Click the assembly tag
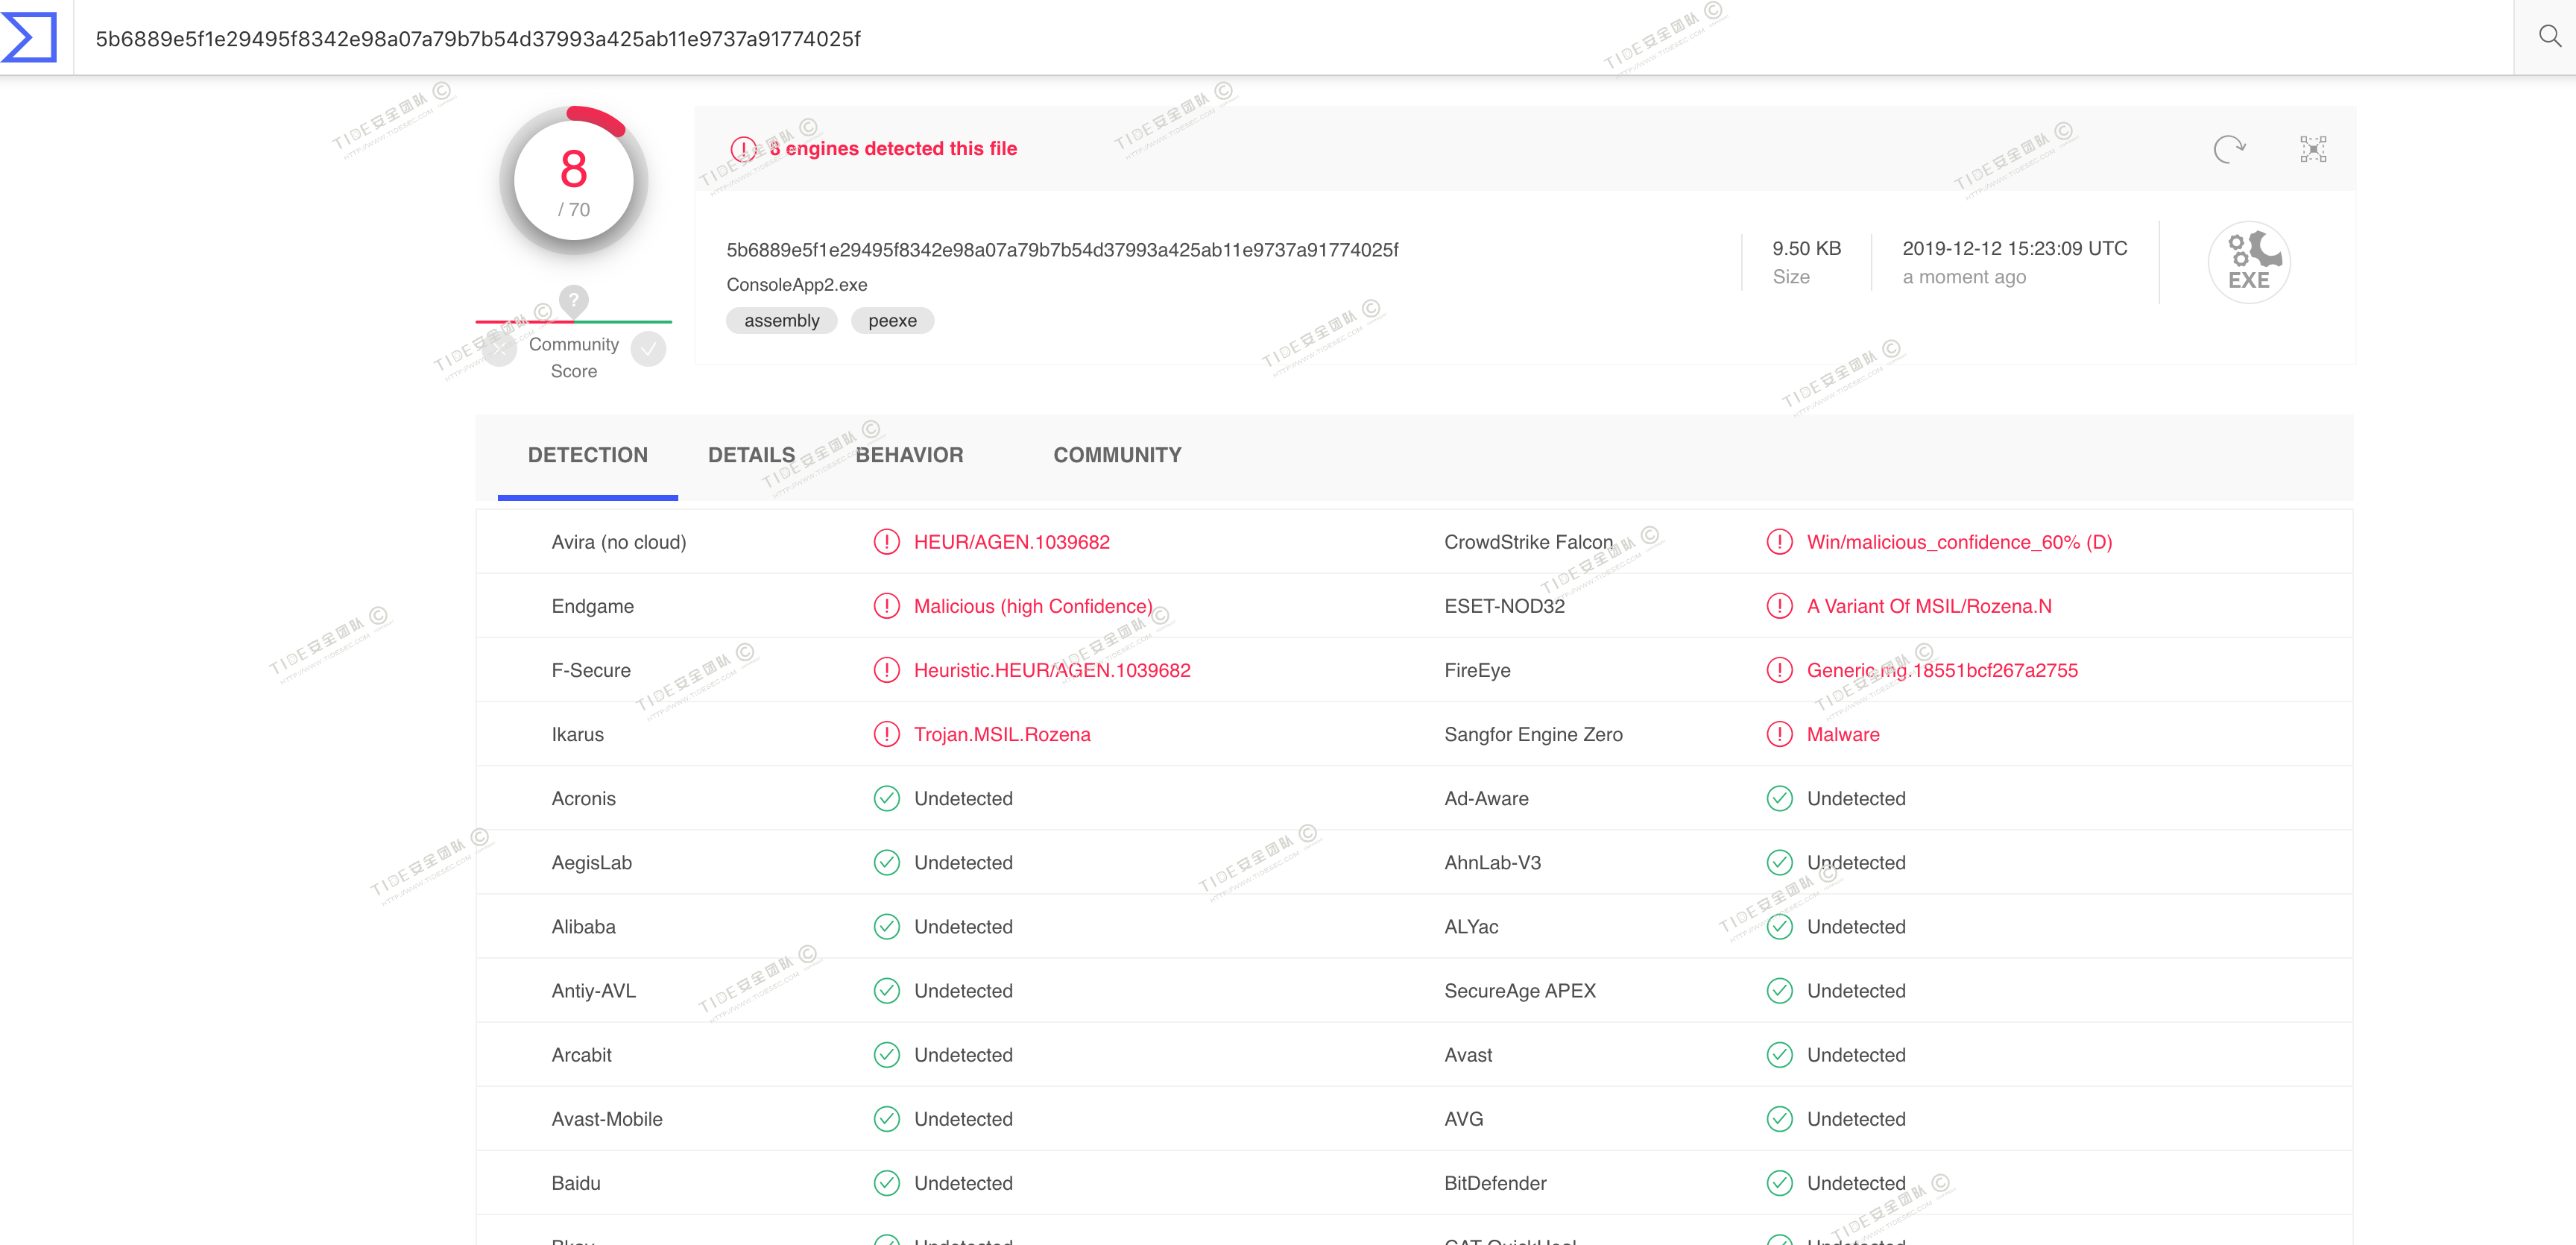The width and height of the screenshot is (2576, 1245). (x=781, y=320)
